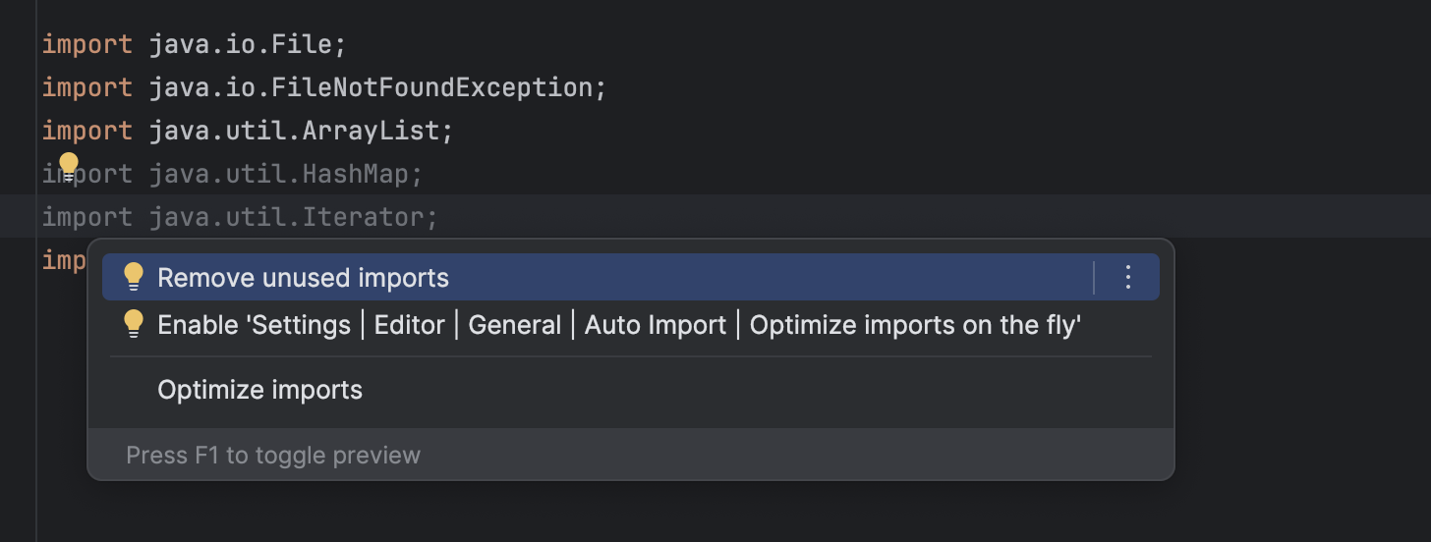
Task: Click the import keyword on the FileNotFoundException line
Action: [86, 87]
